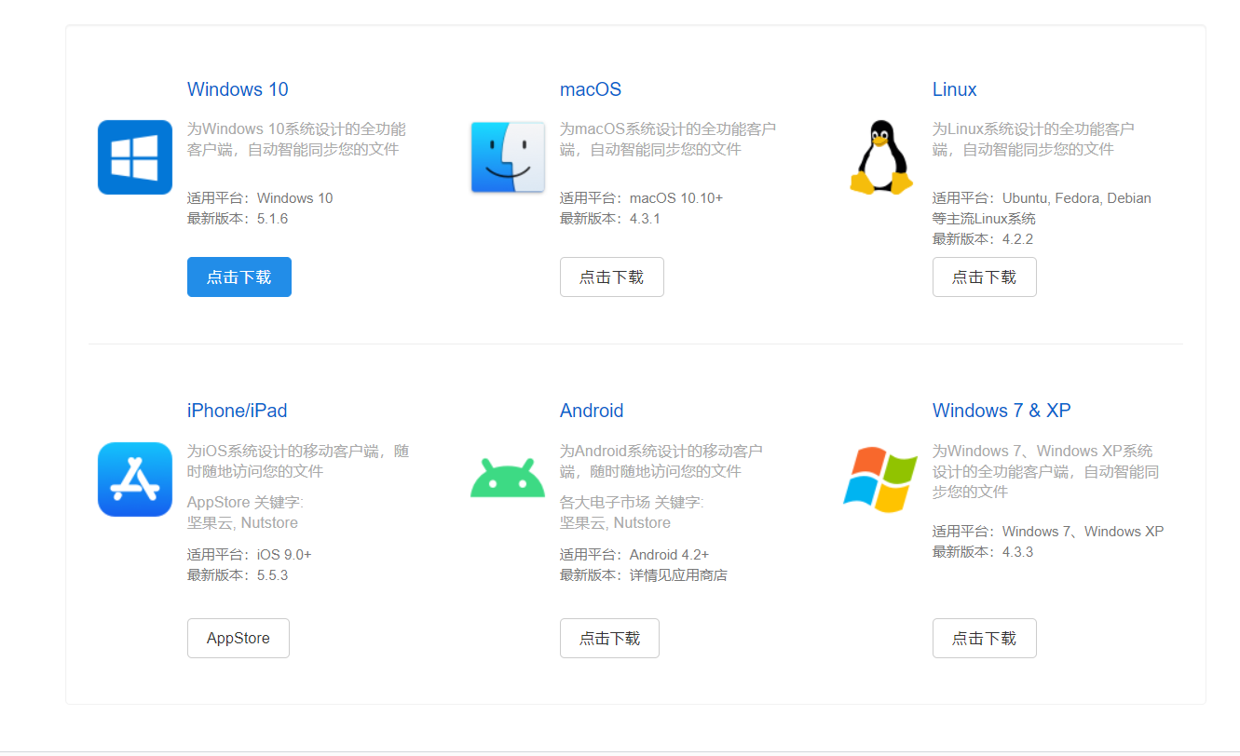1240x756 pixels.
Task: Click the Windows 7 & XP logo icon
Action: click(879, 479)
